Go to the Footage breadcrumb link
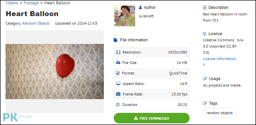This screenshot has height=125, width=256. (x=31, y=3)
